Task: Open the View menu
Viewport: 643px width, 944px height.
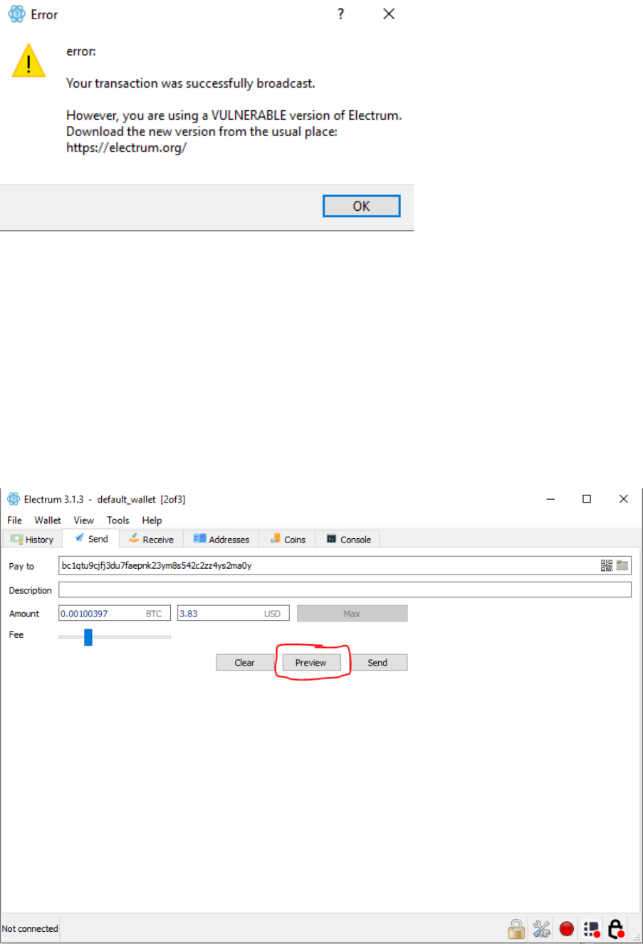Action: (84, 520)
